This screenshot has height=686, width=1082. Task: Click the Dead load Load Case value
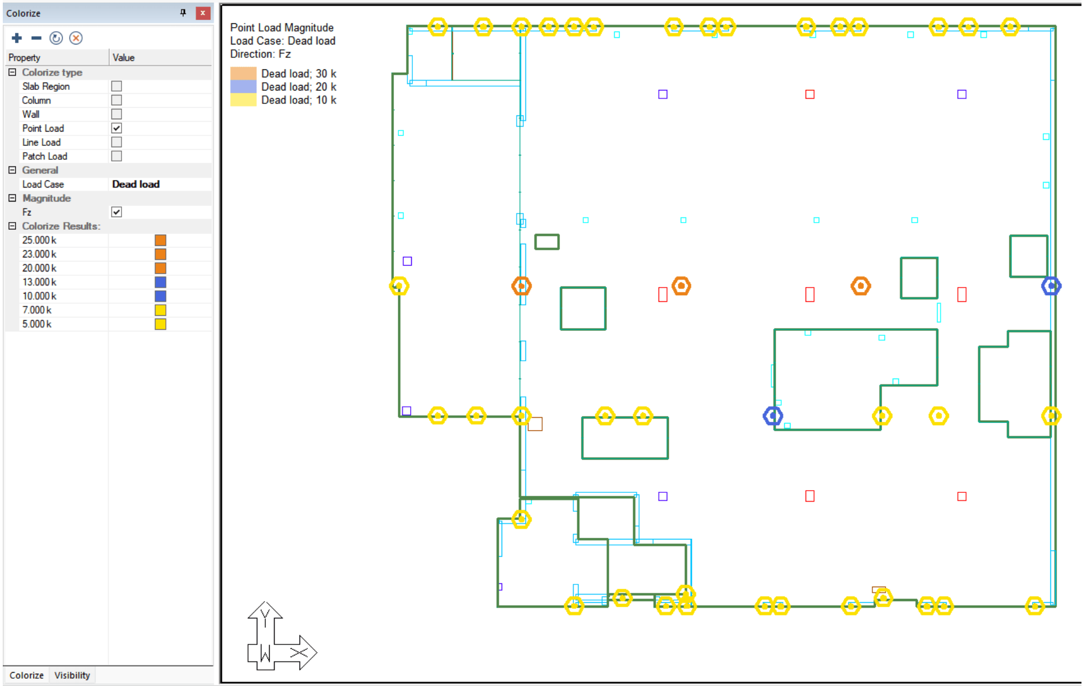coord(136,184)
